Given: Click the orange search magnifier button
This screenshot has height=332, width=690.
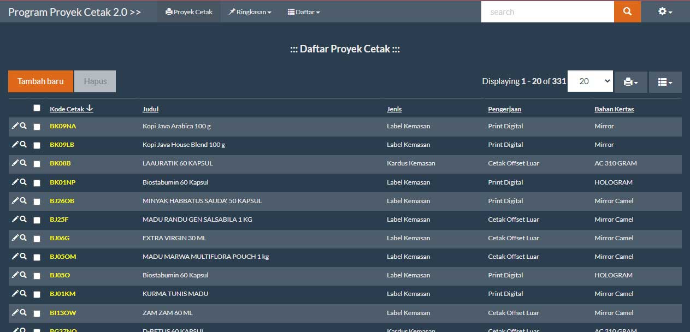Looking at the screenshot, I should (627, 11).
